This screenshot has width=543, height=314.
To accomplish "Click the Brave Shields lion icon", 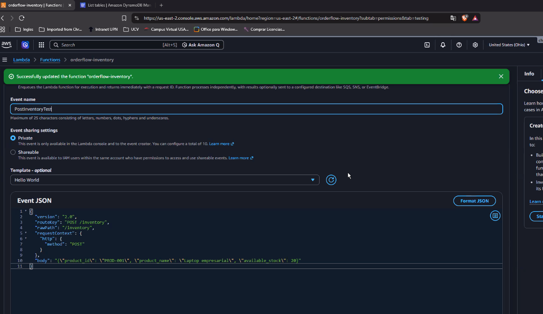I will tap(465, 18).
